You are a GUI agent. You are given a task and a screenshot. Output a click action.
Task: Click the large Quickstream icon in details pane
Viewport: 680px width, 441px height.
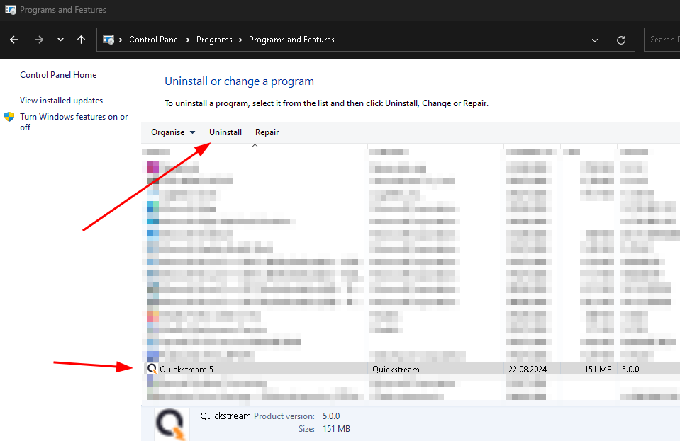pos(172,424)
